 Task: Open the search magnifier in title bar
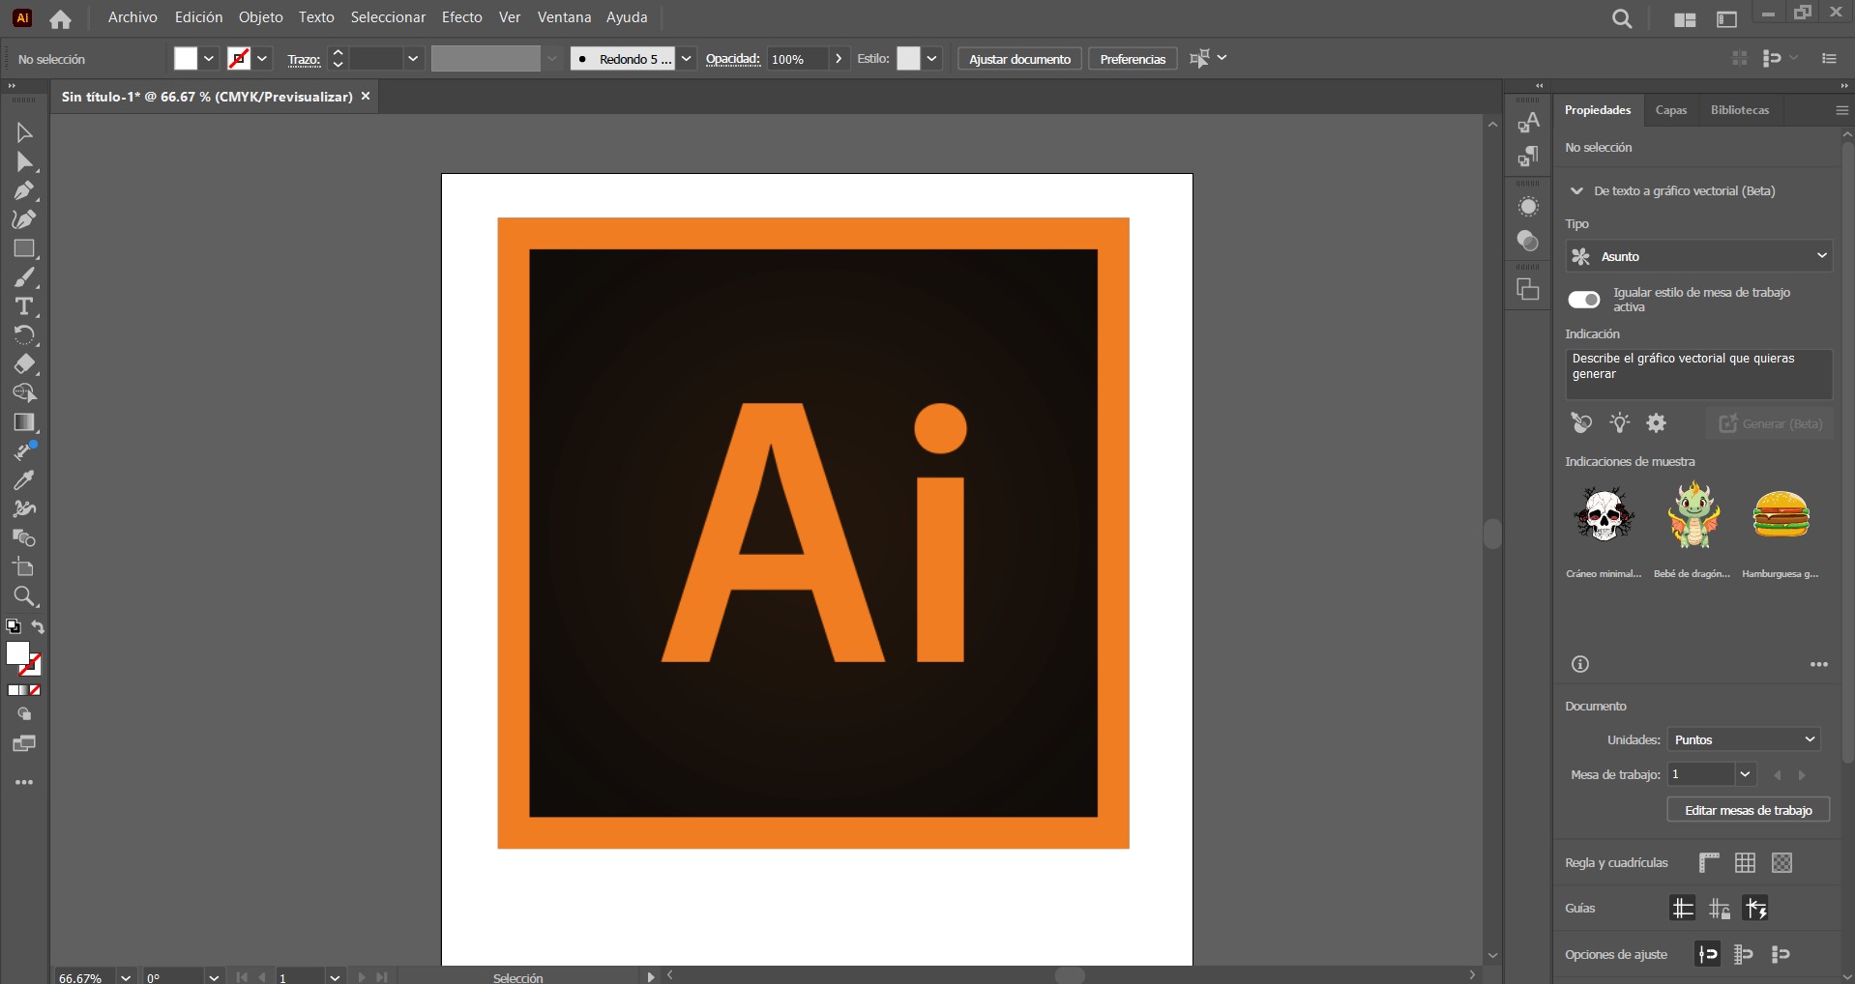coord(1622,18)
